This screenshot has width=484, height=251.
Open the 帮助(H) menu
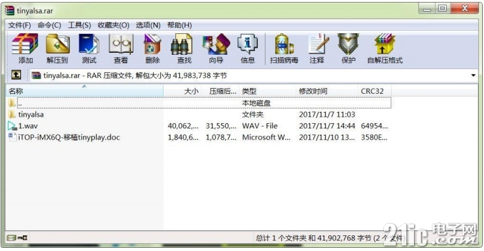click(179, 25)
